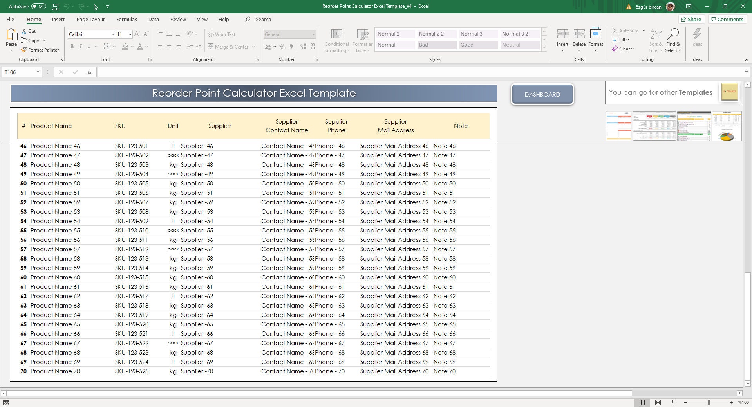Open the Formulas tab

coord(127,19)
